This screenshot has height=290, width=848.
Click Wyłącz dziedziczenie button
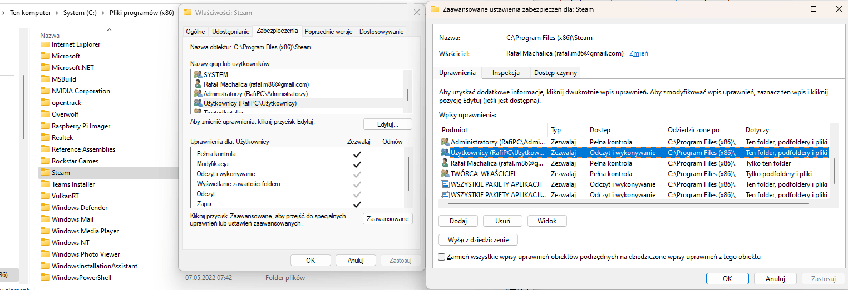coord(479,240)
